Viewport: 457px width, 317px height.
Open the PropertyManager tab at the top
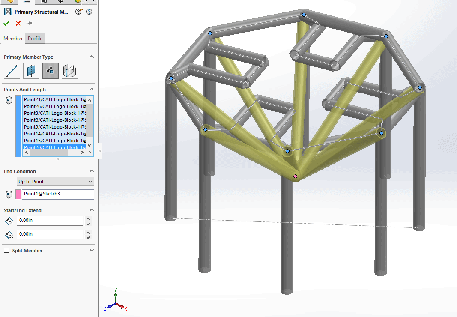[26, 1]
